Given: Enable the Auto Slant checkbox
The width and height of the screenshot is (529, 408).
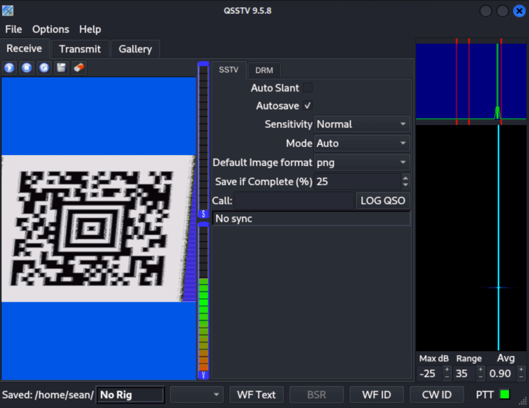Looking at the screenshot, I should (307, 88).
